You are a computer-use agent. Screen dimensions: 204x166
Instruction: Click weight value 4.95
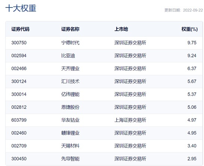192,133
